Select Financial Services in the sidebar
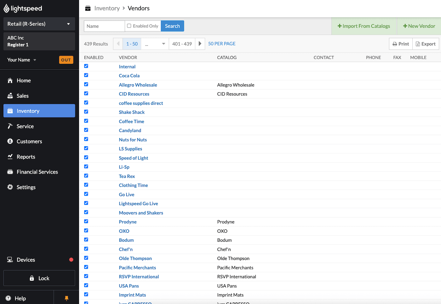This screenshot has height=304, width=441. tap(37, 172)
